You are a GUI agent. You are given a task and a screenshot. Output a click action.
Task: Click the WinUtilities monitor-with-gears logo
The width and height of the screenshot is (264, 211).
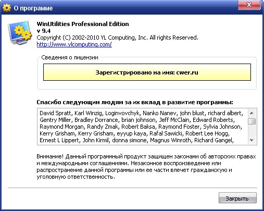pyautogui.click(x=20, y=33)
